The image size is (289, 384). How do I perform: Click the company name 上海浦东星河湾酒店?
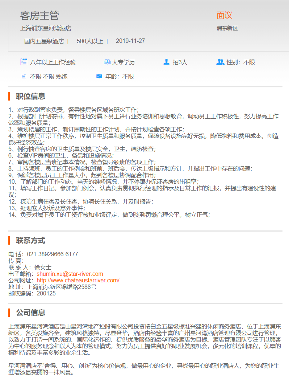46,28
